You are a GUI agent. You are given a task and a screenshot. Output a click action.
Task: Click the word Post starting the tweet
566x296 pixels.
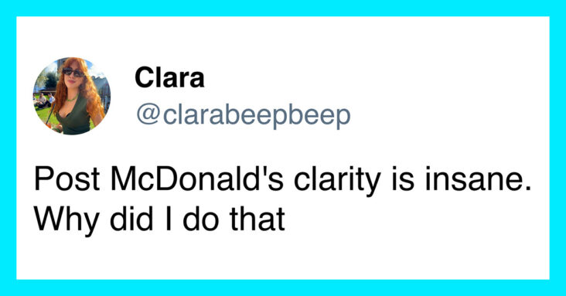click(66, 179)
